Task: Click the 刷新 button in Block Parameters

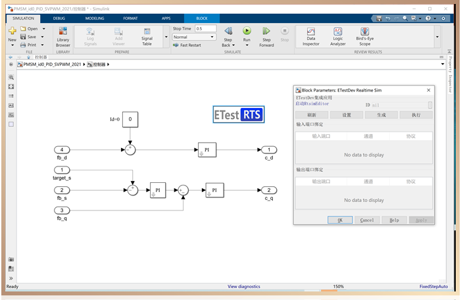Action: [312, 115]
